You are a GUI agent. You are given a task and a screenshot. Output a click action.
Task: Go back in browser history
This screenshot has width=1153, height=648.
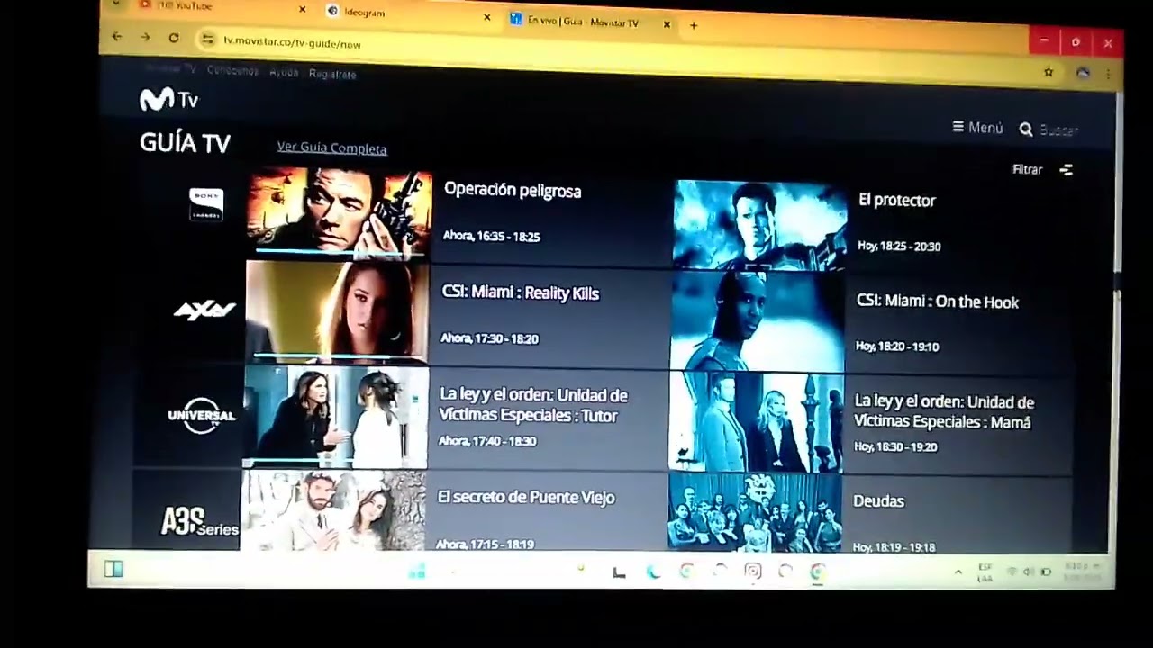116,36
